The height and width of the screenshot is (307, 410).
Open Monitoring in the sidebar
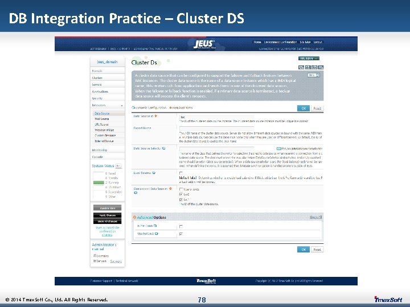[108, 150]
